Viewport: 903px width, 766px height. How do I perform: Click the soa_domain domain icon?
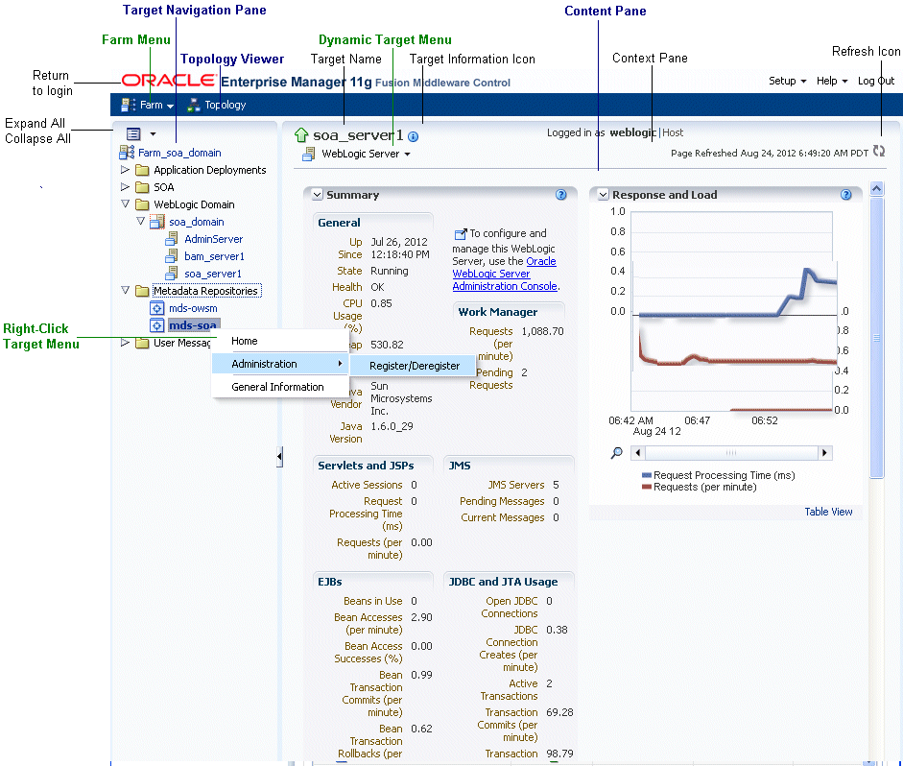click(x=156, y=222)
